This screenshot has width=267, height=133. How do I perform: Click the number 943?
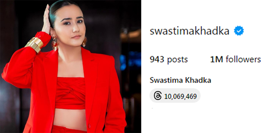click(157, 59)
